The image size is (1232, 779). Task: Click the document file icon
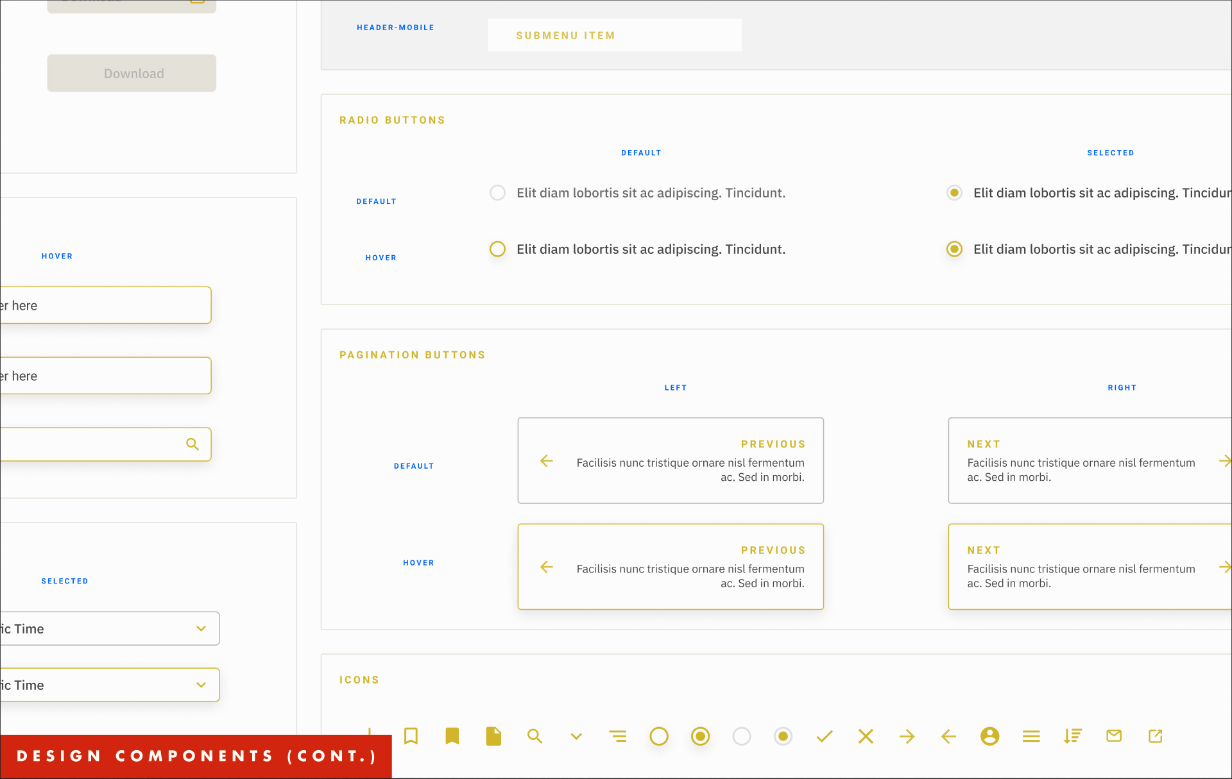[x=493, y=736]
